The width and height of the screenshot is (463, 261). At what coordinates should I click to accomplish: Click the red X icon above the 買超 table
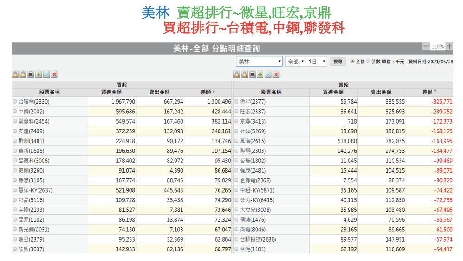[54, 75]
